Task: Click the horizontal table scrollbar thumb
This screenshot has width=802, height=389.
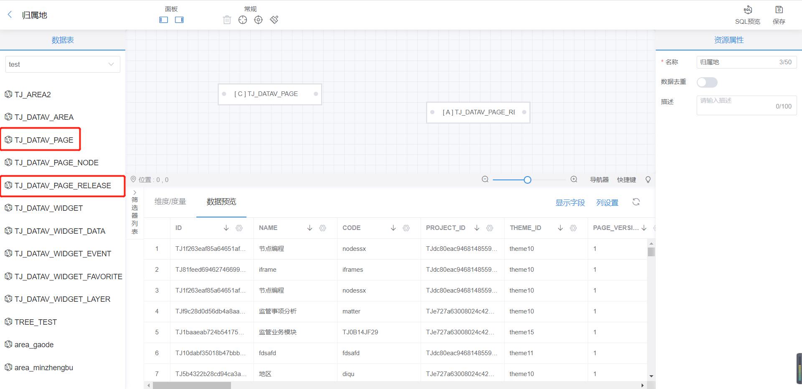Action: [x=192, y=385]
